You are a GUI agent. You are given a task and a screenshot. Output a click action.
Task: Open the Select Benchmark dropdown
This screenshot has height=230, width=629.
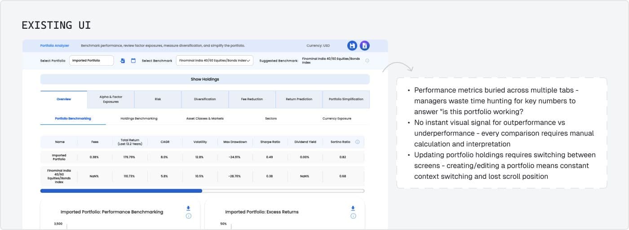[215, 61]
